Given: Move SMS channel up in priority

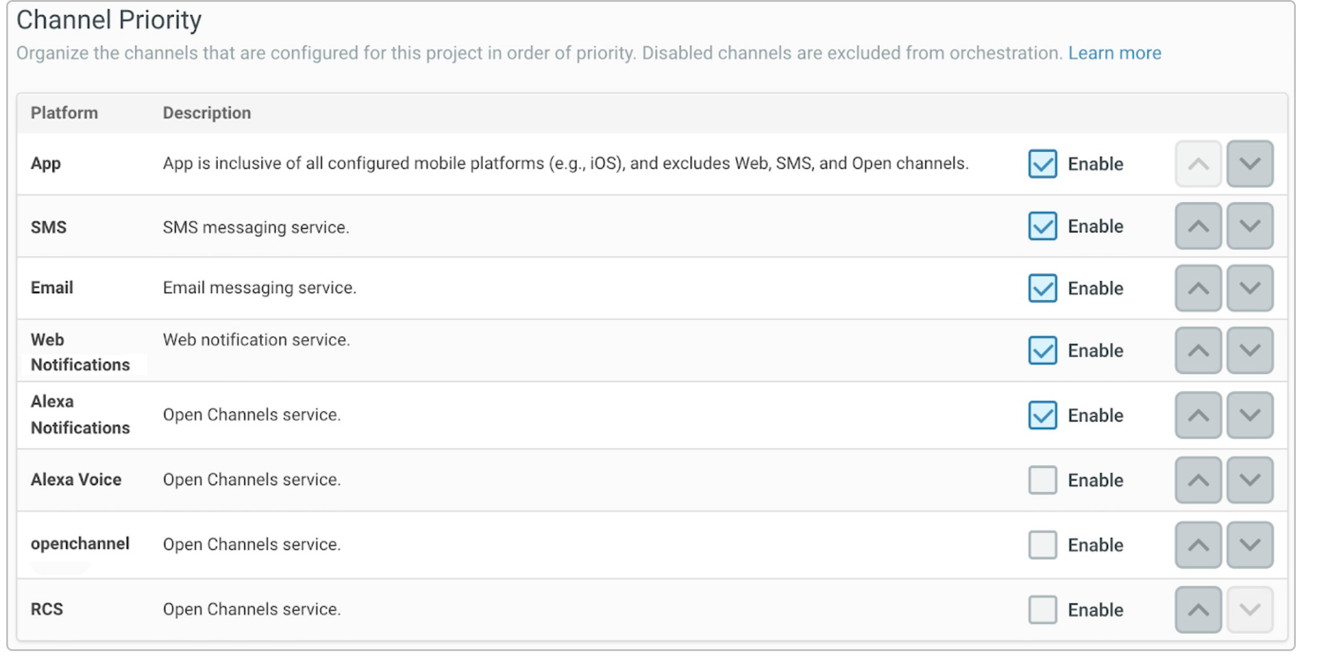Looking at the screenshot, I should pyautogui.click(x=1197, y=226).
